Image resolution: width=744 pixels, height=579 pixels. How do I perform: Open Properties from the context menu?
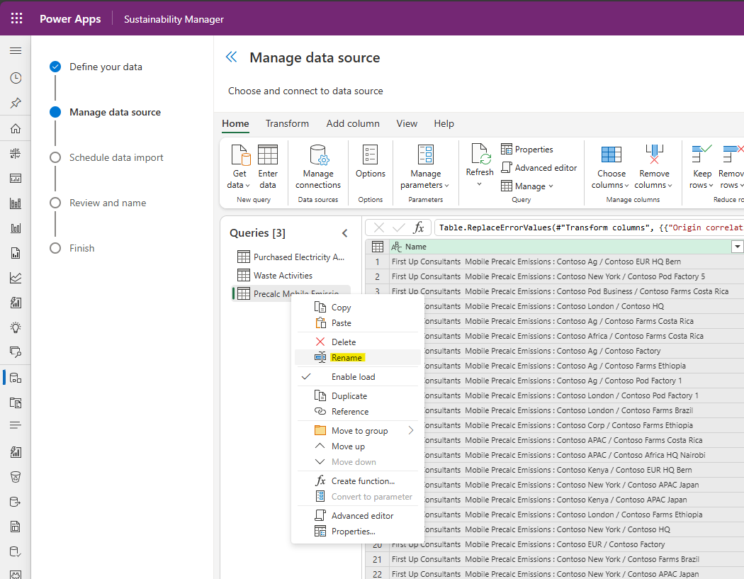click(358, 531)
